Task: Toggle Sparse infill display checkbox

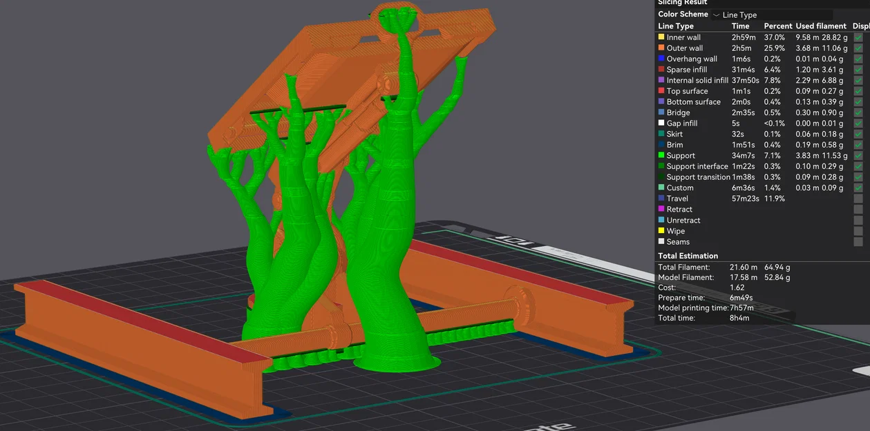Action: point(858,70)
